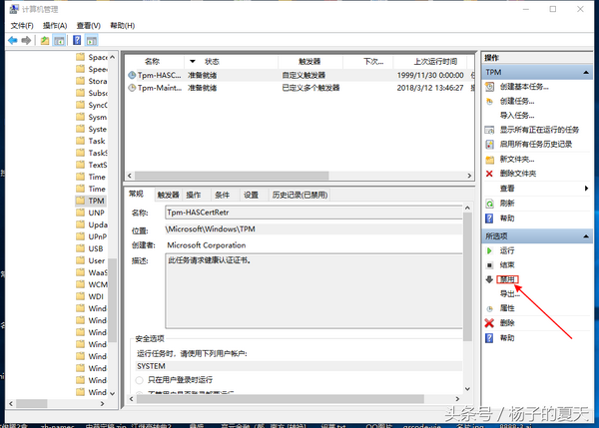Viewport: 599px width, 428px height.
Task: Collapse the TPM section in actions pane
Action: click(586, 73)
